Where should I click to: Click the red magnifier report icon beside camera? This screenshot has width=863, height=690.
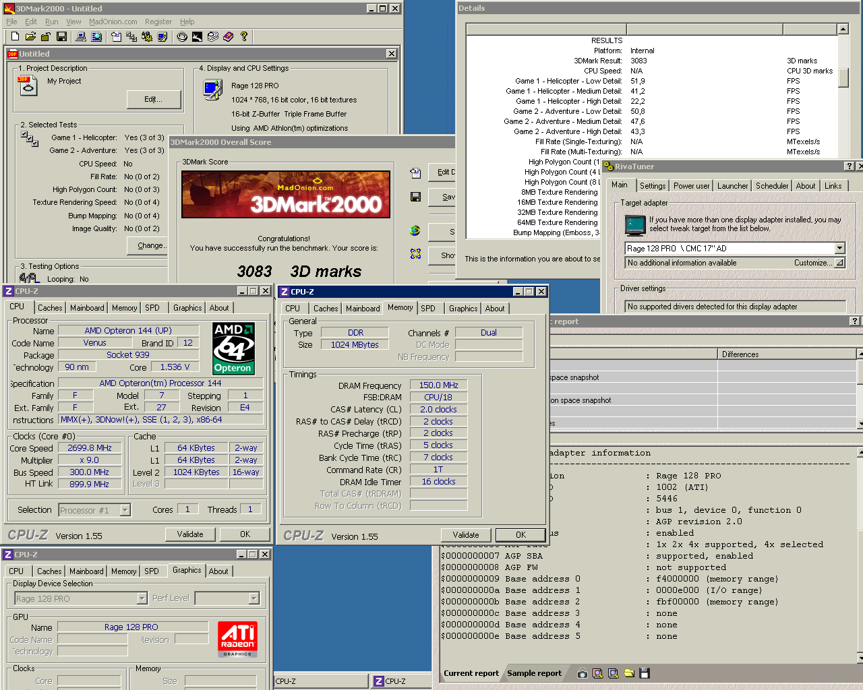[x=598, y=673]
